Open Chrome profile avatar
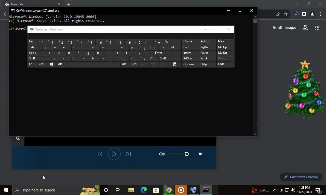Image resolution: width=326 pixels, height=195 pixels. 312,14
